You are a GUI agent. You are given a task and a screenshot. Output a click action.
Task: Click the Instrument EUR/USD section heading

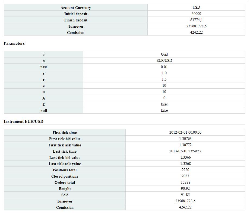pyautogui.click(x=24, y=121)
